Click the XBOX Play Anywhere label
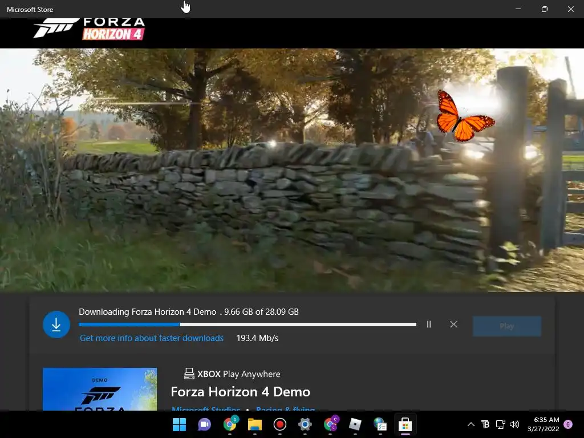Screen dimensions: 584x438 click(239, 374)
